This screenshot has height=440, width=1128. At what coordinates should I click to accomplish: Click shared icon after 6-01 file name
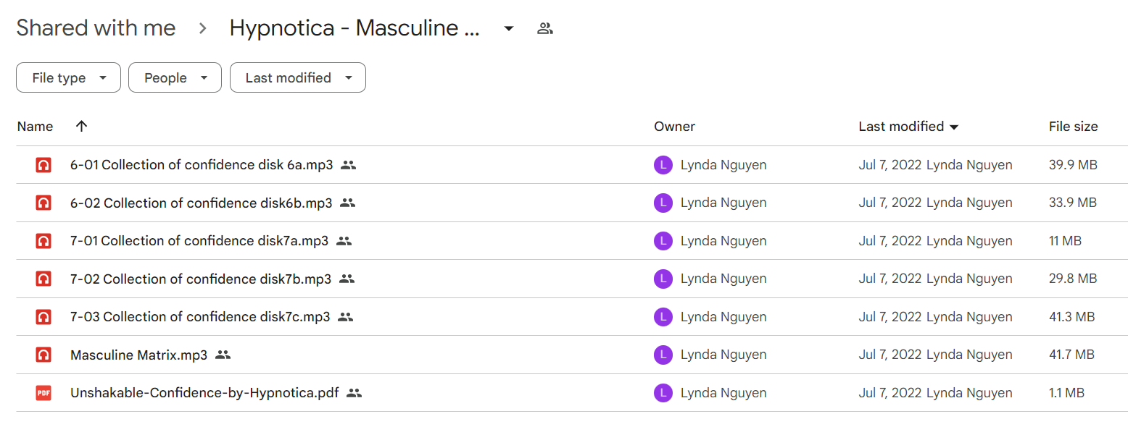pos(349,165)
